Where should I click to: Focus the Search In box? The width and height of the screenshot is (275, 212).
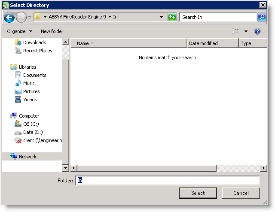point(218,17)
